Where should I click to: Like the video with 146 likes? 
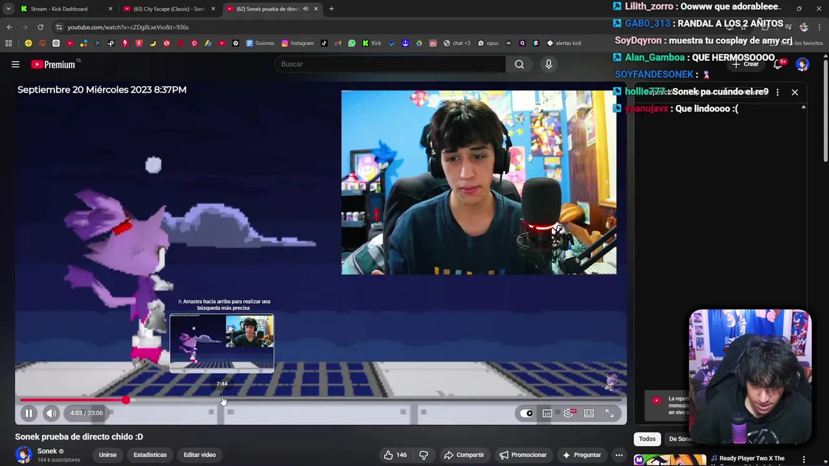point(395,454)
